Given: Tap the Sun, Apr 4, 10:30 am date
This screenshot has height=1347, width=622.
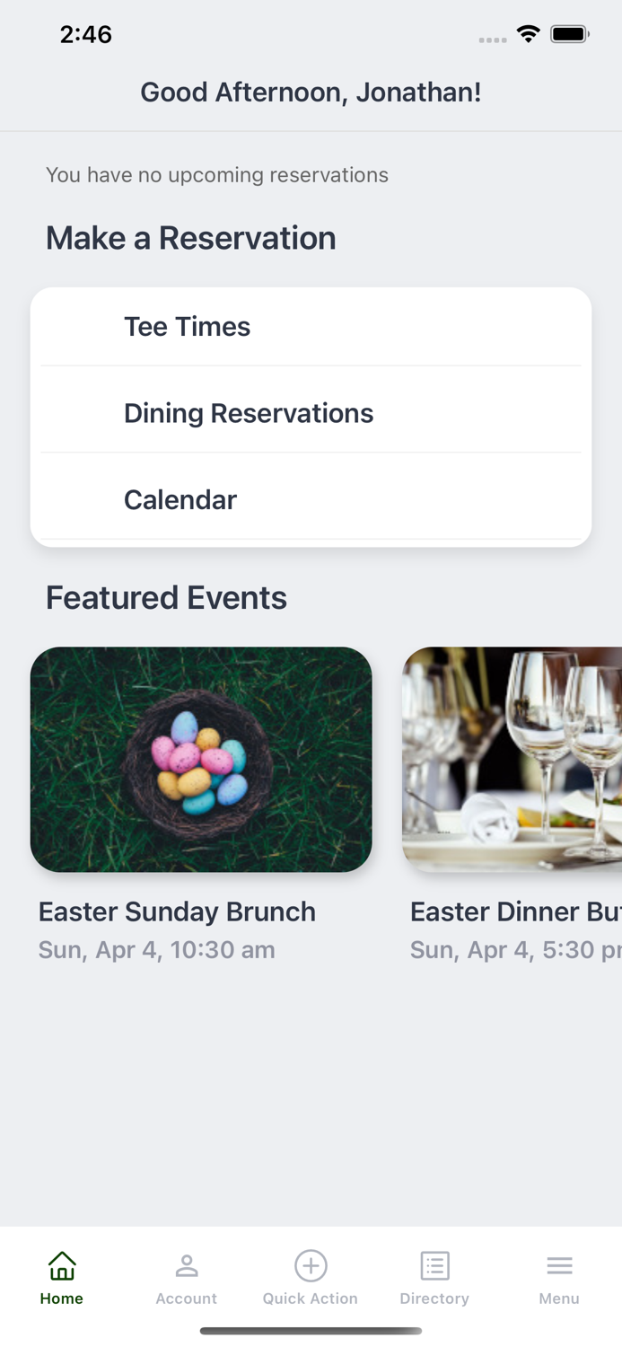Looking at the screenshot, I should coord(156,950).
